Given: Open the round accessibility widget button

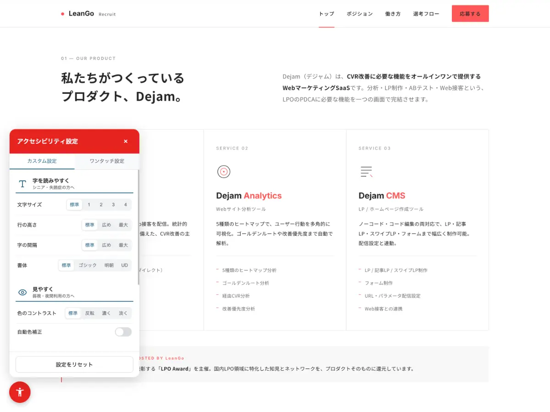Looking at the screenshot, I should point(20,392).
